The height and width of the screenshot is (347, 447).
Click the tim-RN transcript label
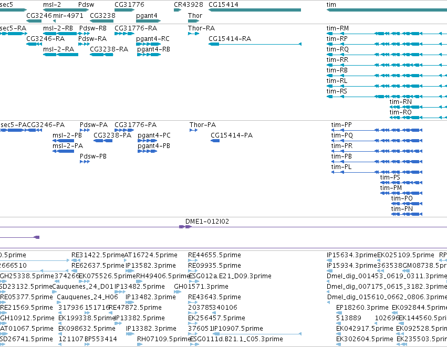pos(401,102)
